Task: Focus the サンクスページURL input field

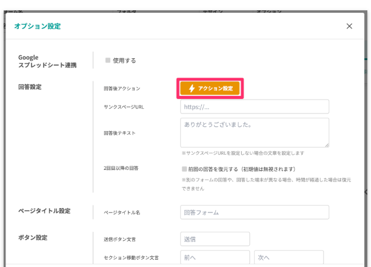Action: (x=255, y=107)
